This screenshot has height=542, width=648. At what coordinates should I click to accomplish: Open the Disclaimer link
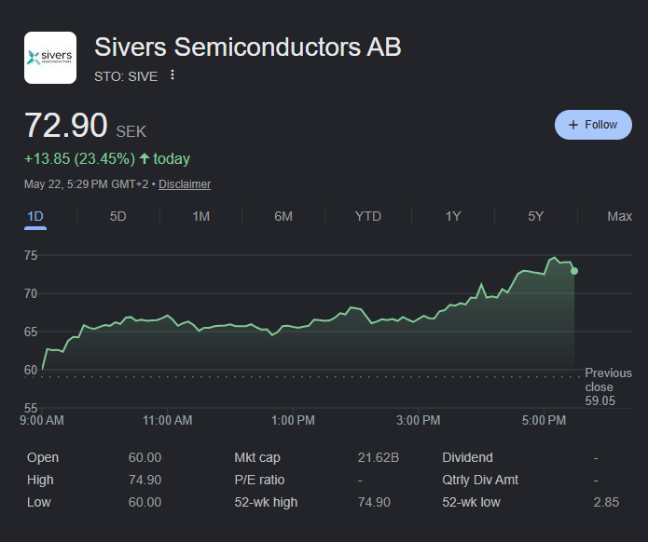pos(185,184)
